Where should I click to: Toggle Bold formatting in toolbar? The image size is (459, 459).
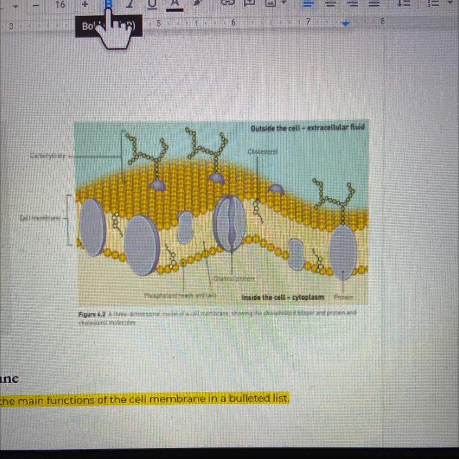click(109, 4)
